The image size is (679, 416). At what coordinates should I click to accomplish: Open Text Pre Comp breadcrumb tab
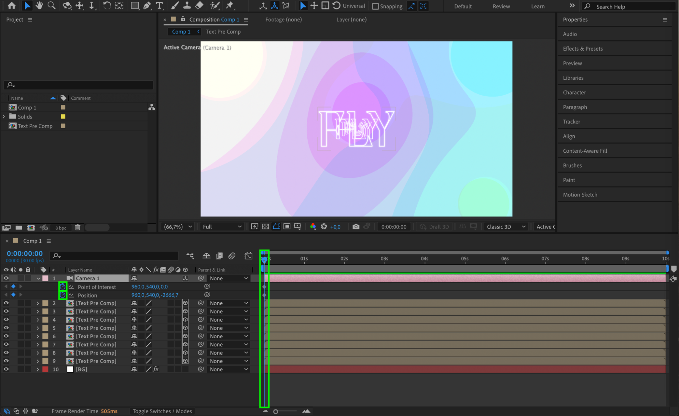[x=223, y=32]
